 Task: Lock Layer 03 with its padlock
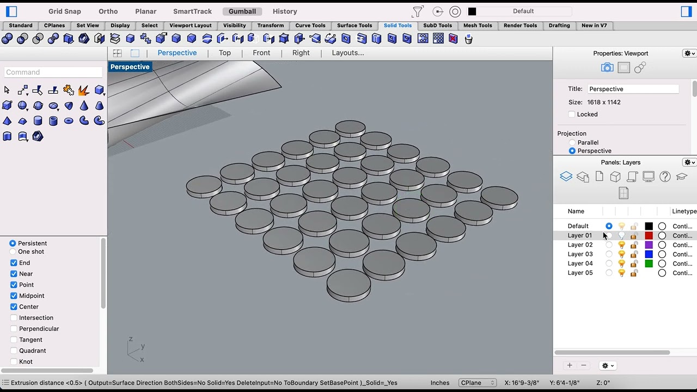pos(634,254)
